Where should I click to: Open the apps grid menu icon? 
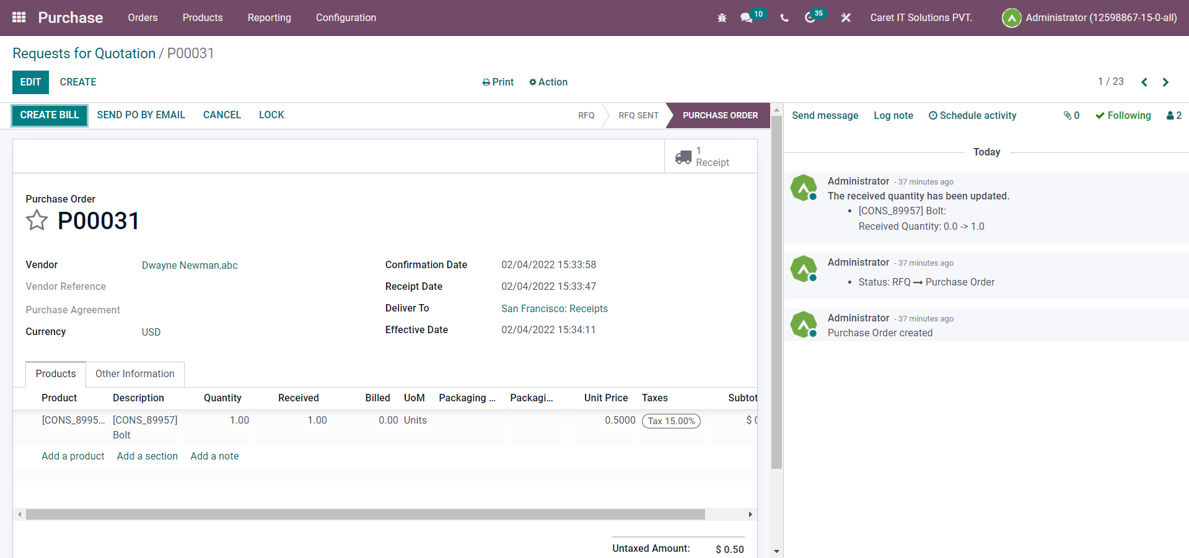pos(19,17)
